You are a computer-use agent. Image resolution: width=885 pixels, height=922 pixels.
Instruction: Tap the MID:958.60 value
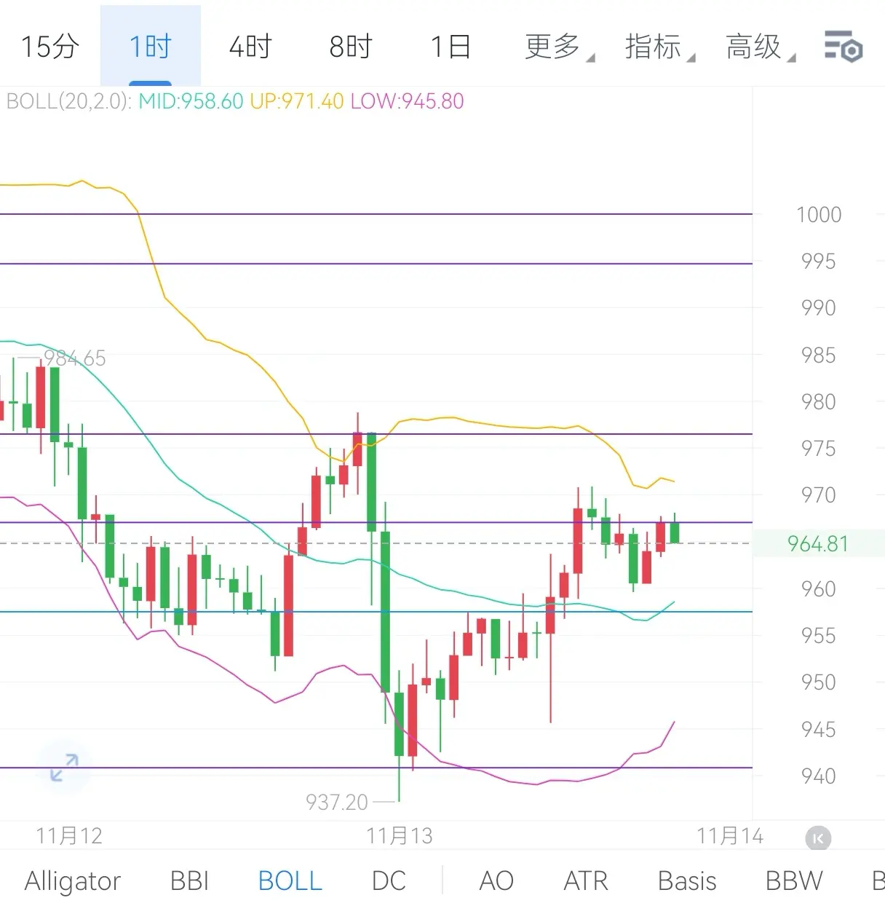[x=191, y=101]
